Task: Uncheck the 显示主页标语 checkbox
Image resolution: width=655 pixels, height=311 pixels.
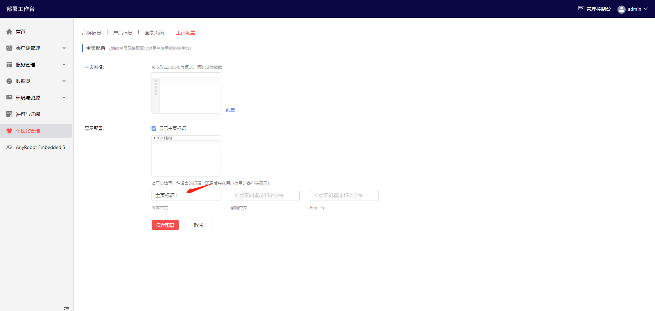Action: click(154, 128)
